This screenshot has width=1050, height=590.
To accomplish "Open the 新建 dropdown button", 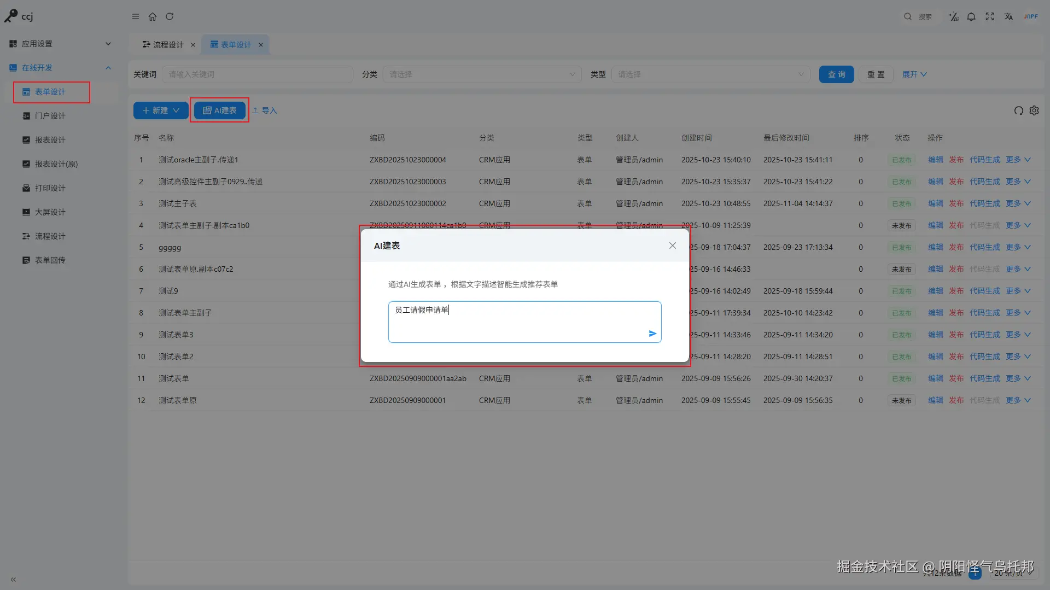I will 161,110.
